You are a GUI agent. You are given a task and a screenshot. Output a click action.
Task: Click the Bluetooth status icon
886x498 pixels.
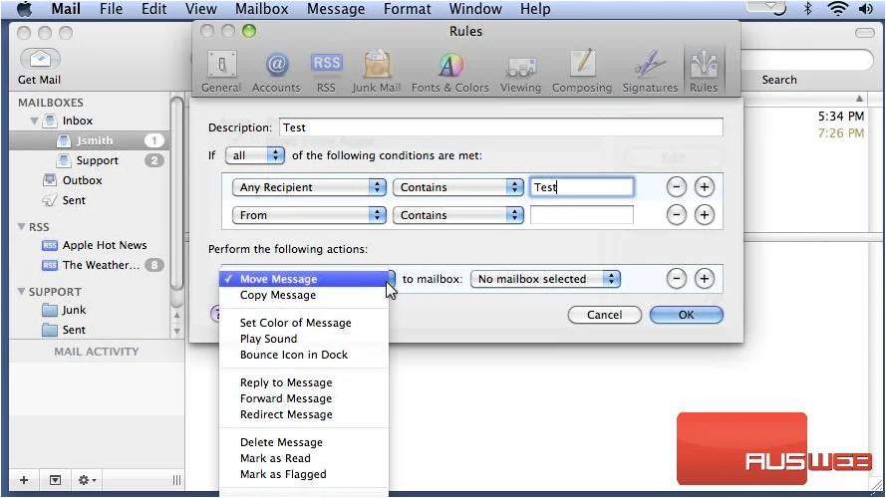[807, 9]
